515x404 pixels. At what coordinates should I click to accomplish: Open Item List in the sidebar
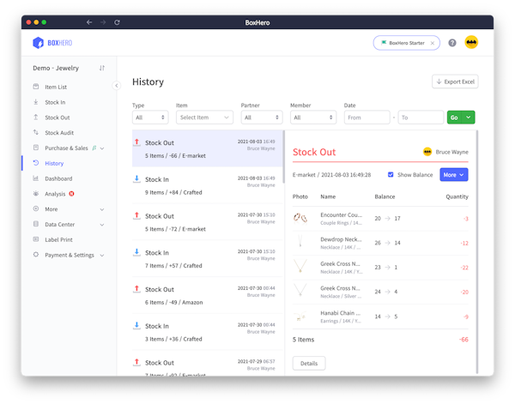click(x=56, y=87)
